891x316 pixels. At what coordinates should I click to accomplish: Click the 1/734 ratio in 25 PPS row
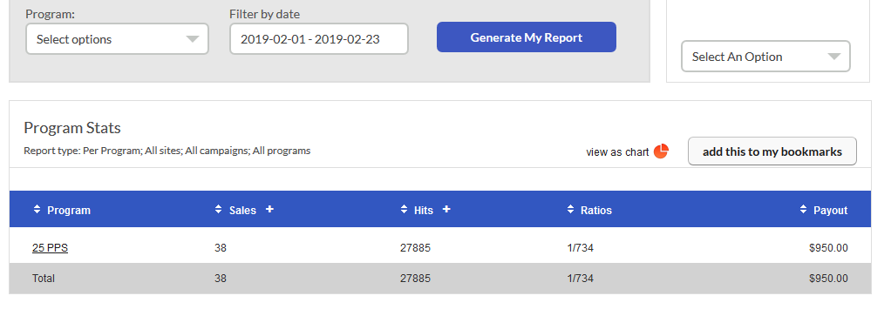580,248
